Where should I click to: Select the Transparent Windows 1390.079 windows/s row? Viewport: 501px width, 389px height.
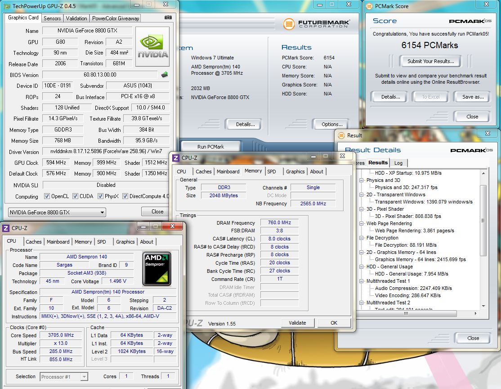tap(424, 202)
